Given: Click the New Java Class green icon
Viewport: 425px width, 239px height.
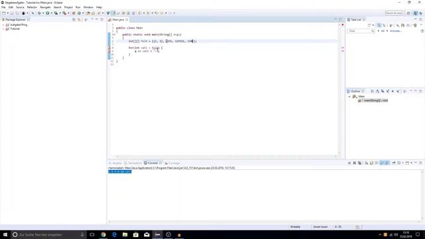Looking at the screenshot, I should click(x=79, y=13).
